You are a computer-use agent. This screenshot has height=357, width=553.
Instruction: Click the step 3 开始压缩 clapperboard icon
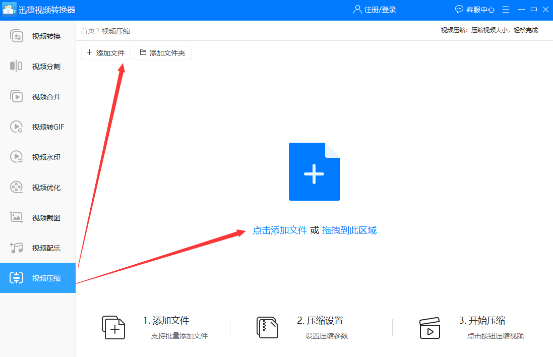pyautogui.click(x=429, y=328)
